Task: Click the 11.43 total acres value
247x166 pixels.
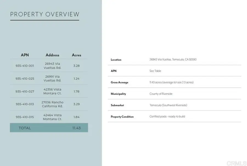Action: (77, 128)
